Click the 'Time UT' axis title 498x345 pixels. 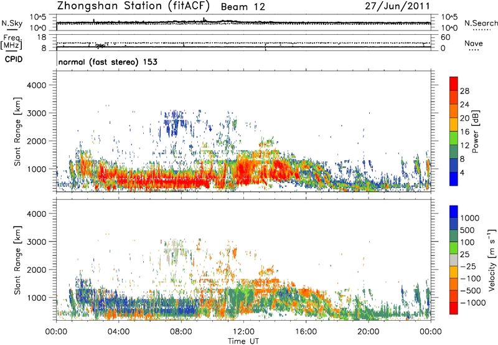(243, 341)
